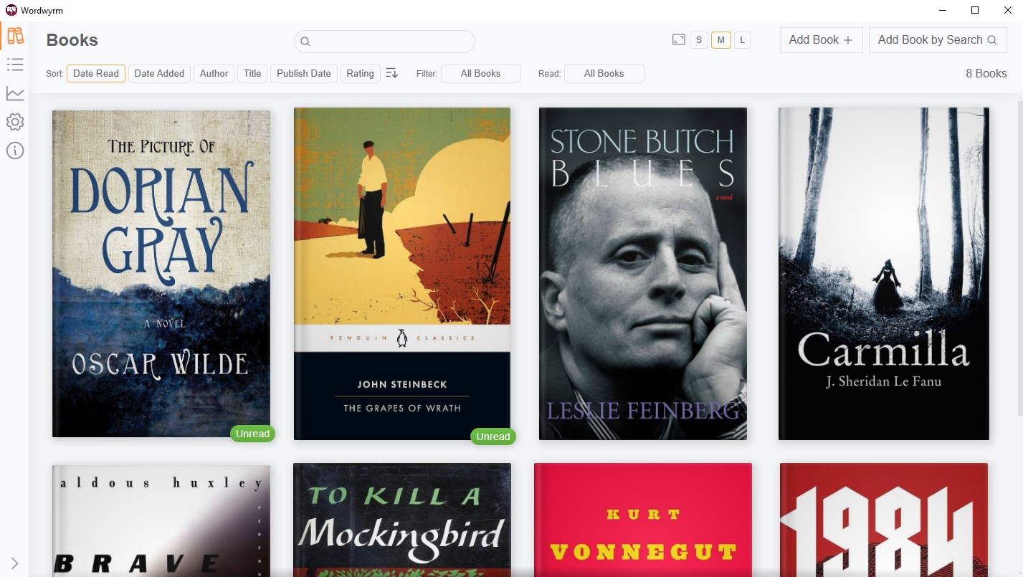Image resolution: width=1023 pixels, height=577 pixels.
Task: Expand the sidebar with the chevron arrow
Action: [x=15, y=563]
